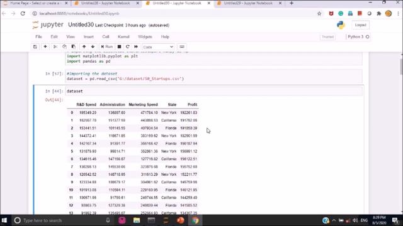The image size is (403, 226).
Task: Interrupt the kernel with stop icon
Action: (119, 47)
